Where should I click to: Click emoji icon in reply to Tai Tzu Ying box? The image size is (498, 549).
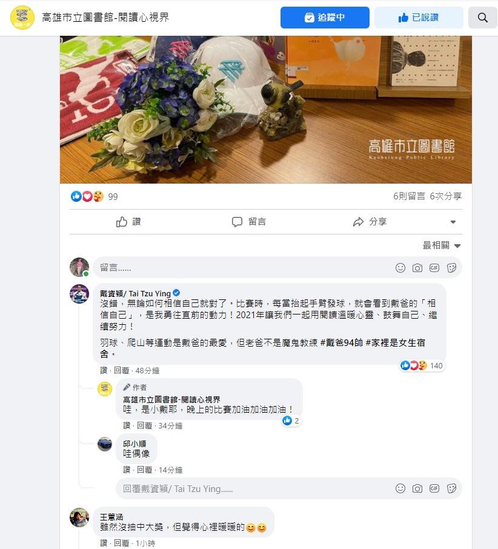400,488
